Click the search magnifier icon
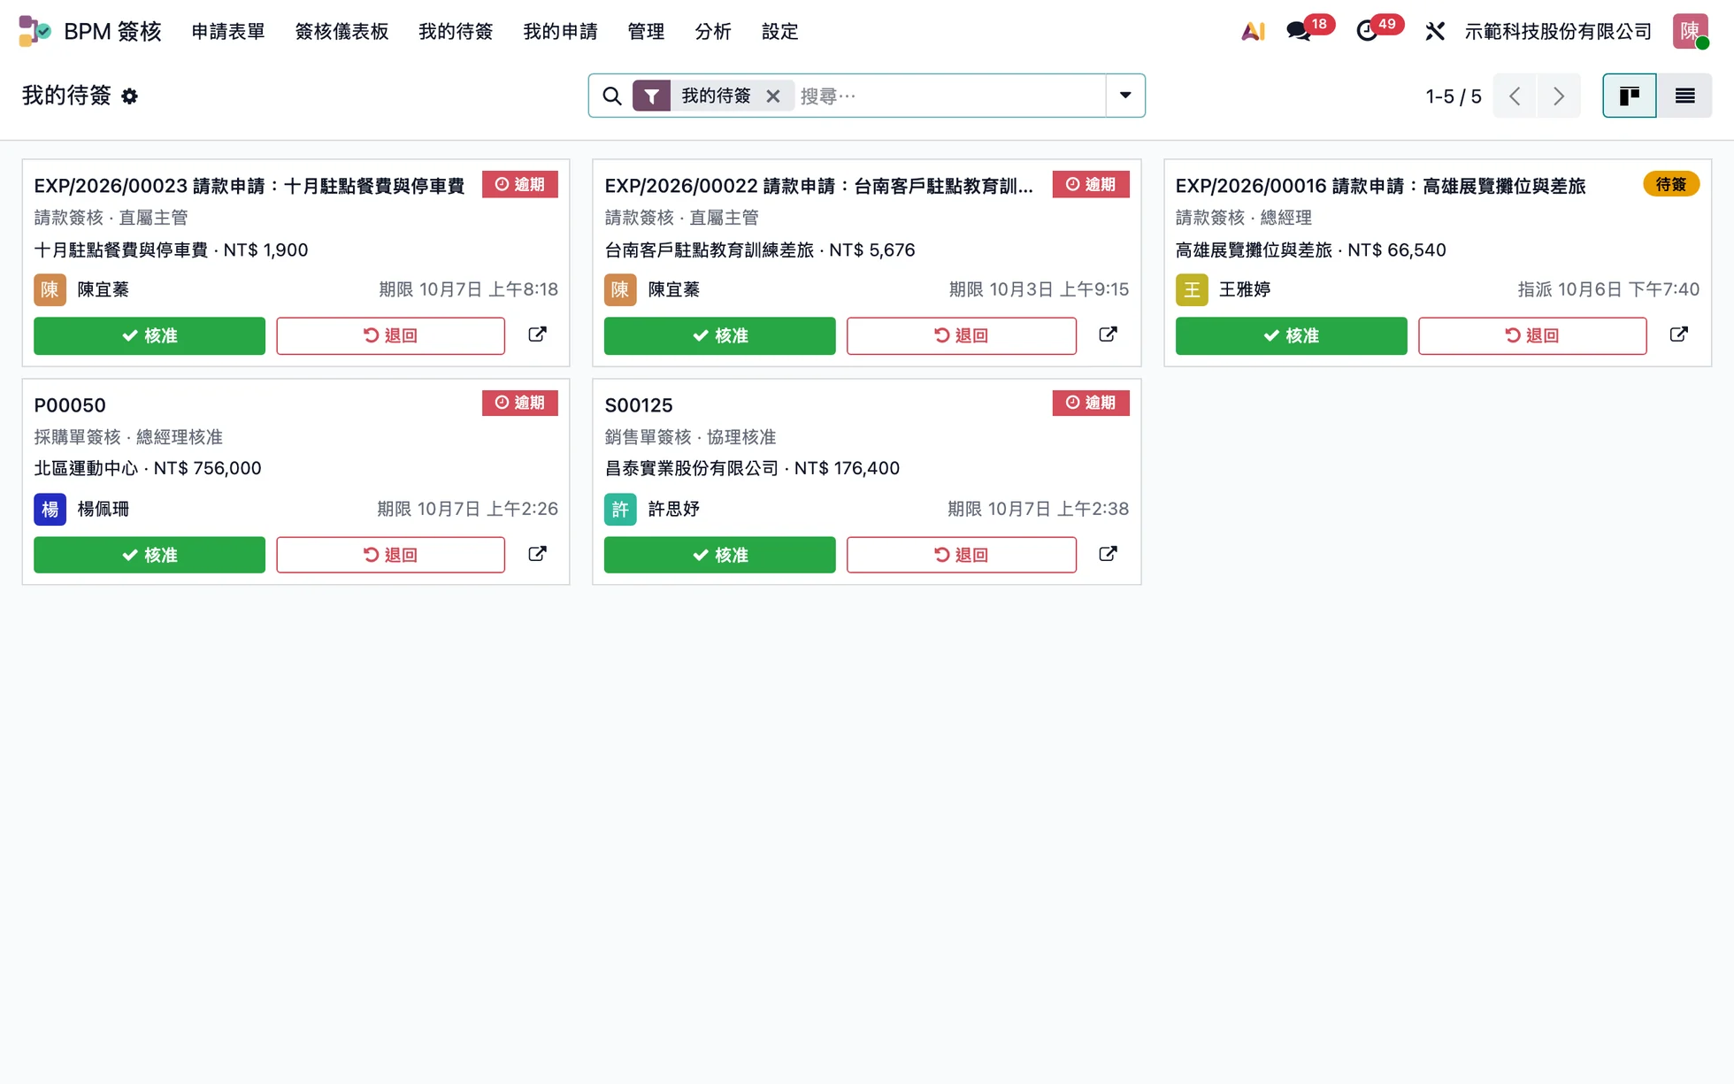Image resolution: width=1734 pixels, height=1084 pixels. point(611,96)
